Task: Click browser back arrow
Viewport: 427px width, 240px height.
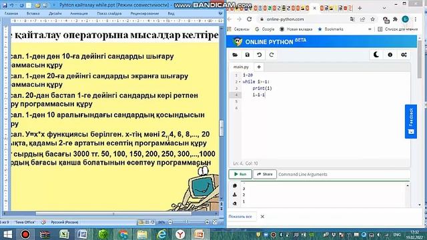Action: (x=230, y=19)
